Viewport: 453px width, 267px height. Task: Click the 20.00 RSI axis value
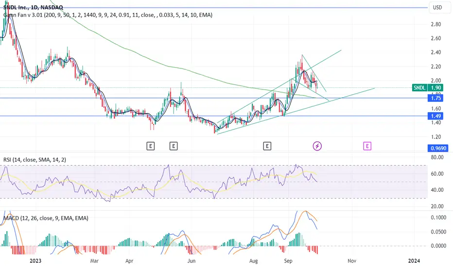click(437, 206)
